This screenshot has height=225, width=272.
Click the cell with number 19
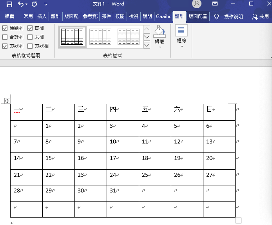(187, 161)
